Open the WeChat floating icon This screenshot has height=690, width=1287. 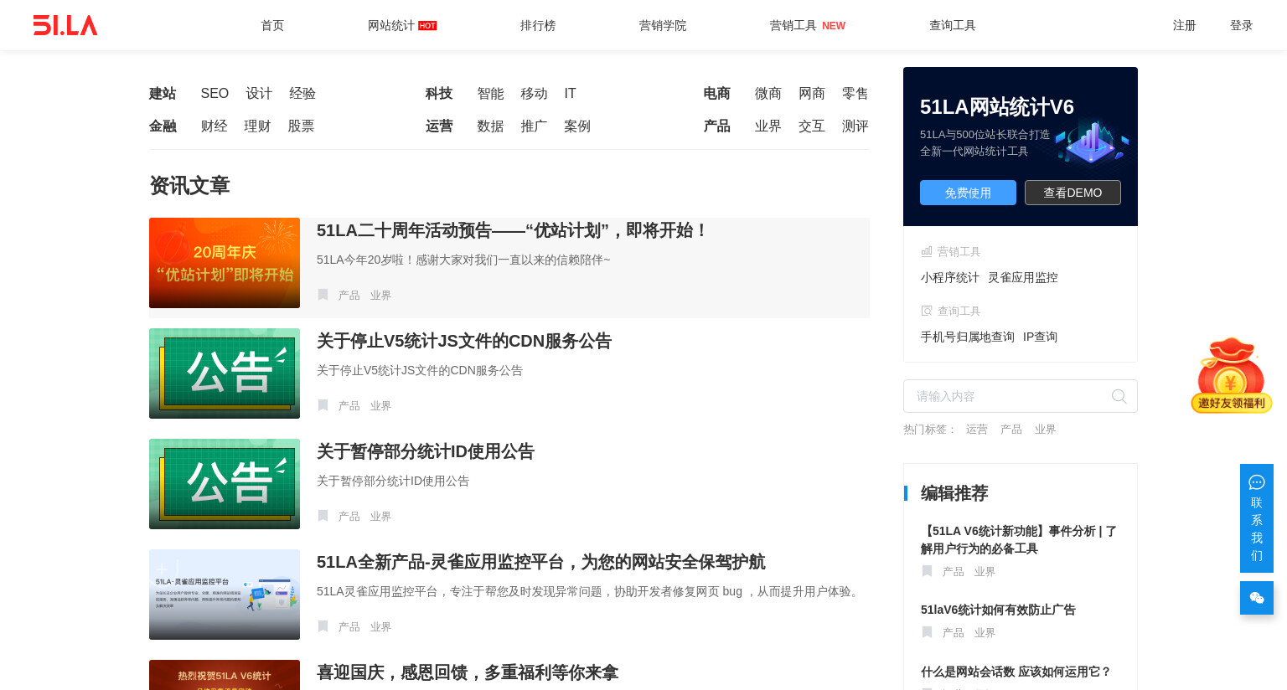coord(1256,598)
